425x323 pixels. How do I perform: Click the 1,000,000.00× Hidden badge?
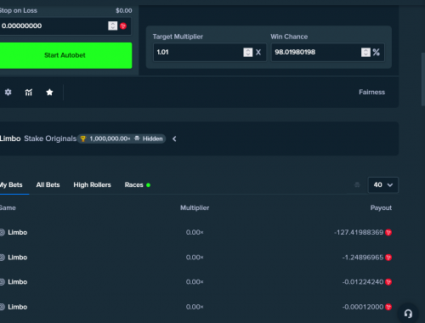point(122,139)
